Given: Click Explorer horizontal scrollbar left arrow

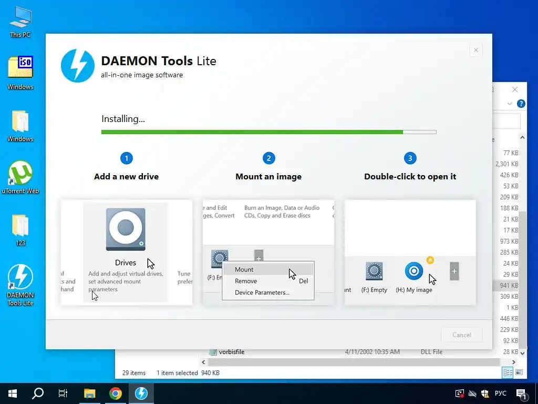Looking at the screenshot, I should tap(203, 362).
